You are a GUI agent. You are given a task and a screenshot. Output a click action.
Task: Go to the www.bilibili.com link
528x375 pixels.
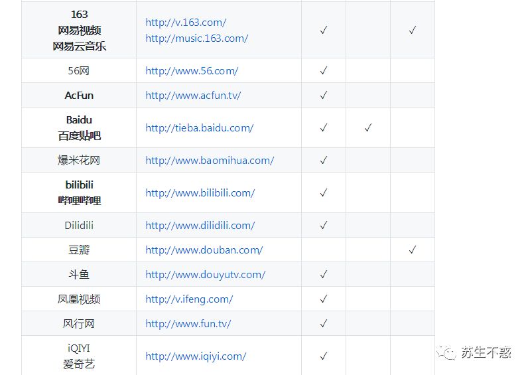[x=200, y=193]
